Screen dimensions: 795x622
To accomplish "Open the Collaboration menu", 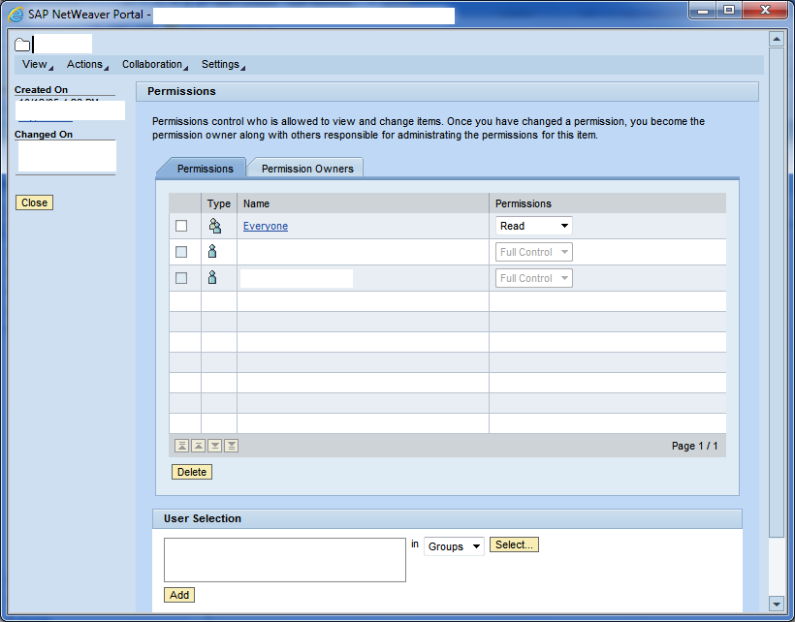I will click(x=155, y=64).
